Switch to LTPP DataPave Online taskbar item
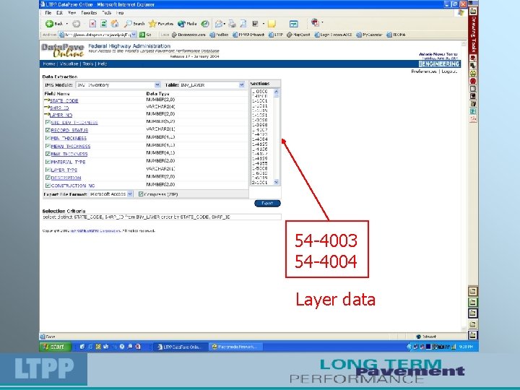The width and height of the screenshot is (520, 390). click(181, 347)
